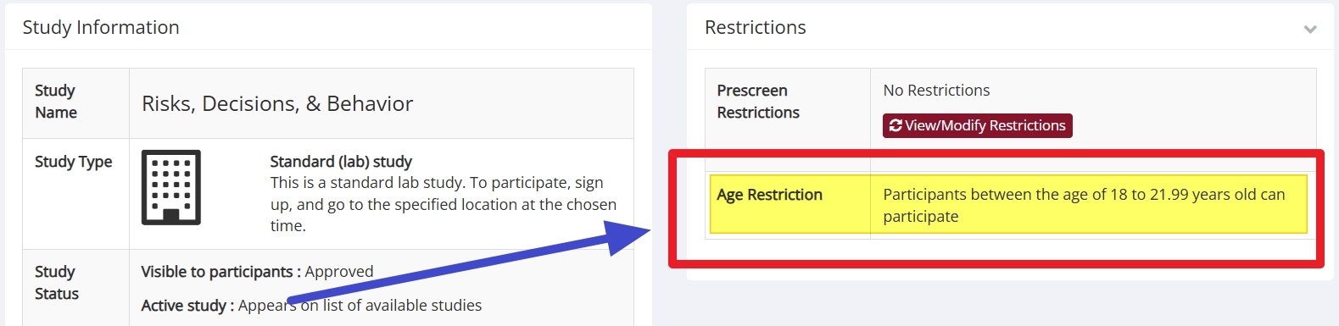Click the blue arrow head annotation
This screenshot has height=326, width=1339.
(626, 238)
